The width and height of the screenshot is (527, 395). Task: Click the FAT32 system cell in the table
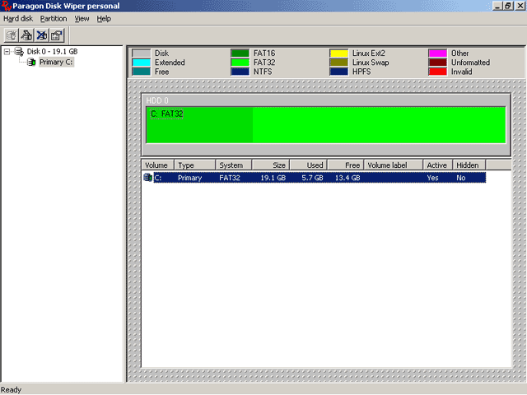pyautogui.click(x=230, y=178)
